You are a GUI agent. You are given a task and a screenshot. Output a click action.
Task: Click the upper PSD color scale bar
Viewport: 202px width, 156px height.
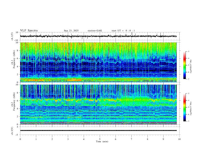[x=185, y=65]
